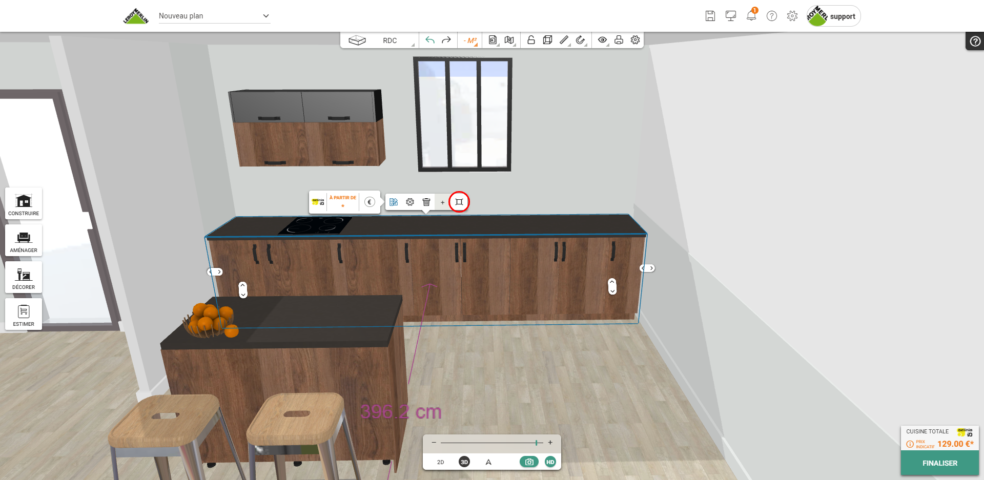Image resolution: width=984 pixels, height=480 pixels.
Task: Open the dark help tab at the right edge
Action: 975,41
